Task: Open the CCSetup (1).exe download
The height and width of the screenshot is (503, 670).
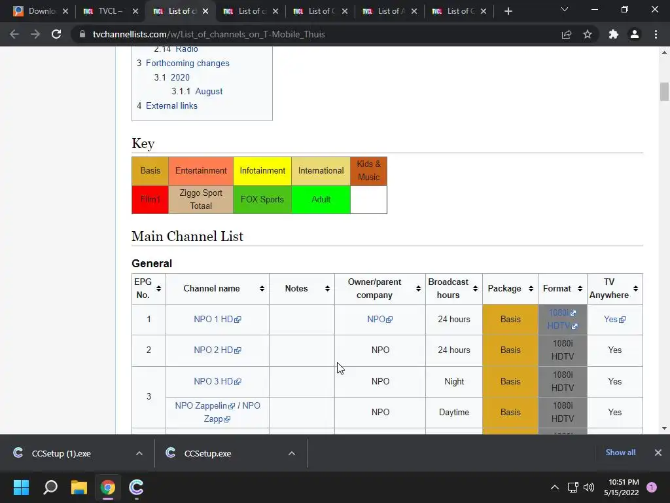Action: tap(61, 453)
